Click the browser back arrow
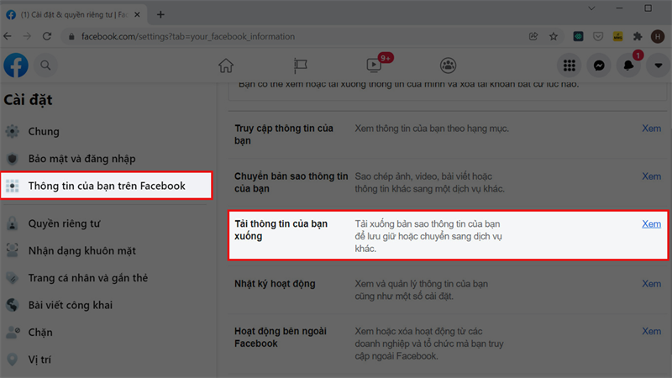The width and height of the screenshot is (672, 378). tap(8, 36)
